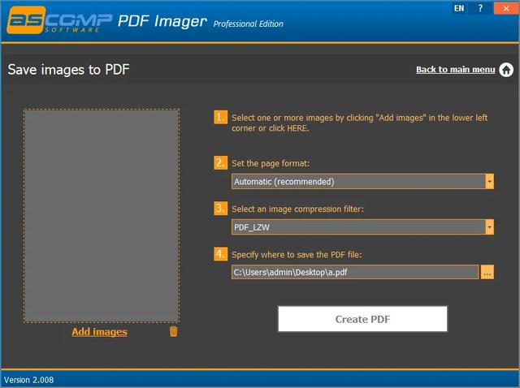Click the home icon beside Back to main menu
The width and height of the screenshot is (520, 388).
point(506,70)
